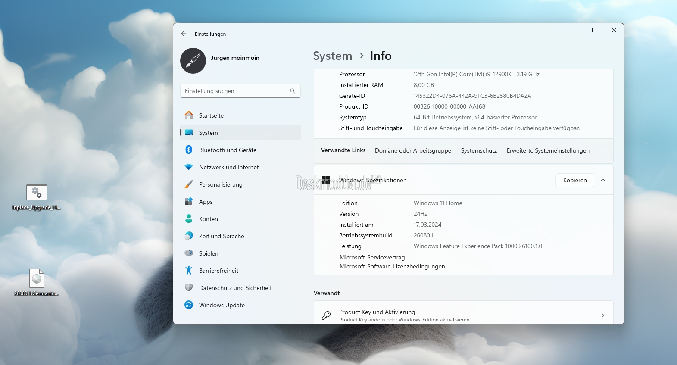Select the 26080.1 Germaniu ISO desktop icon
The image size is (677, 365).
pyautogui.click(x=37, y=283)
